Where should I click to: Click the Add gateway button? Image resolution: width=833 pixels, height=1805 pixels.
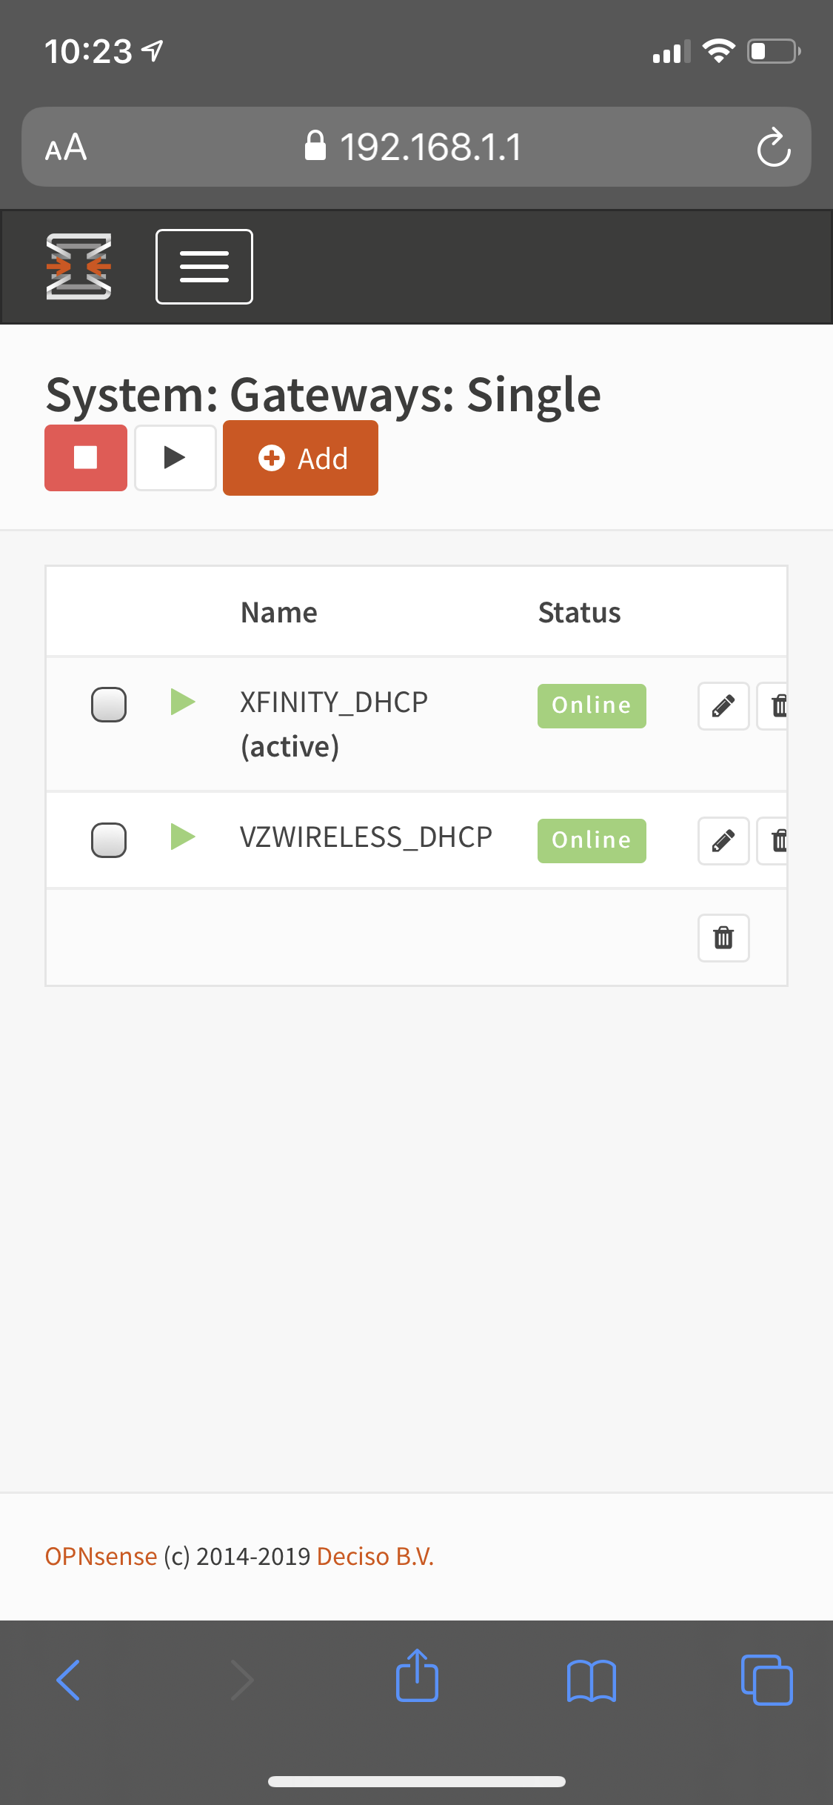pos(300,458)
